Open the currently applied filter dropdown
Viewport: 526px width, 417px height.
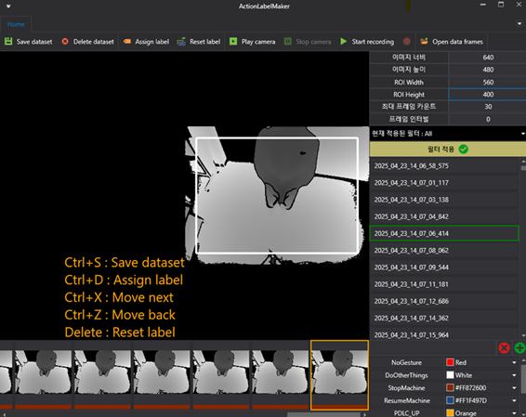[522, 134]
